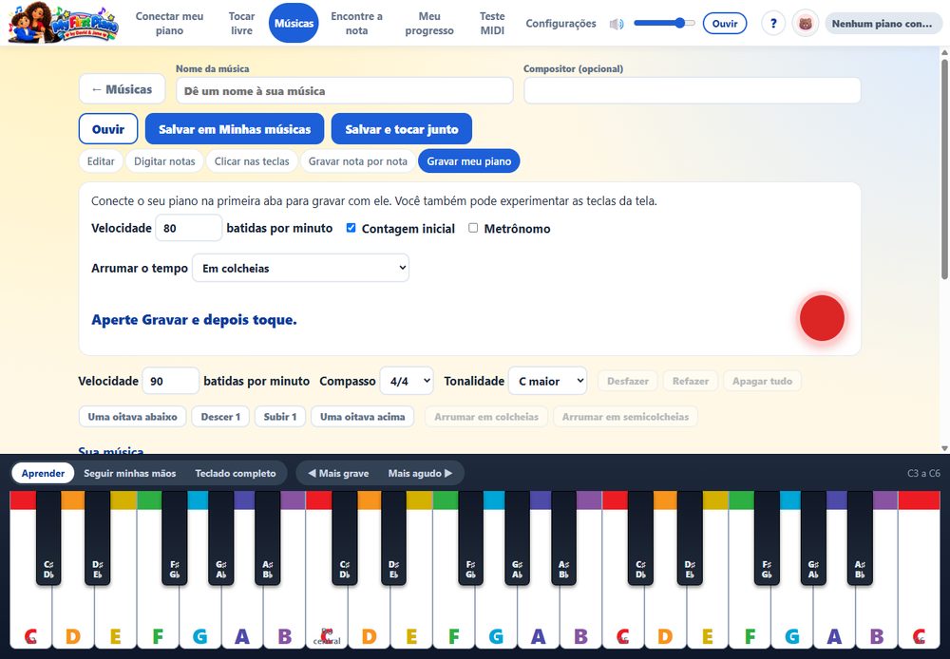Select Teclado completo keyboard mode
950x659 pixels.
coord(235,473)
